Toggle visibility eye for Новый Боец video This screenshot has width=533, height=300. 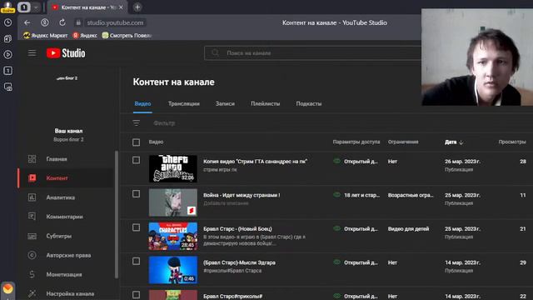[336, 228]
